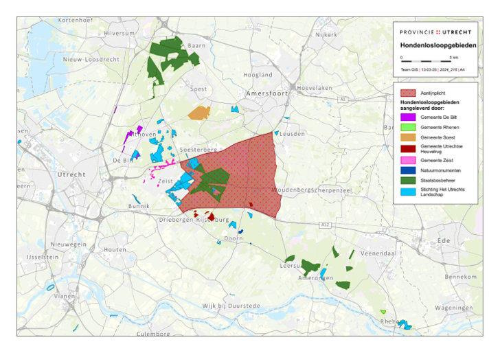This screenshot has height=353, width=500.
Task: Click the 'Leusden' label
Action: coord(292,134)
